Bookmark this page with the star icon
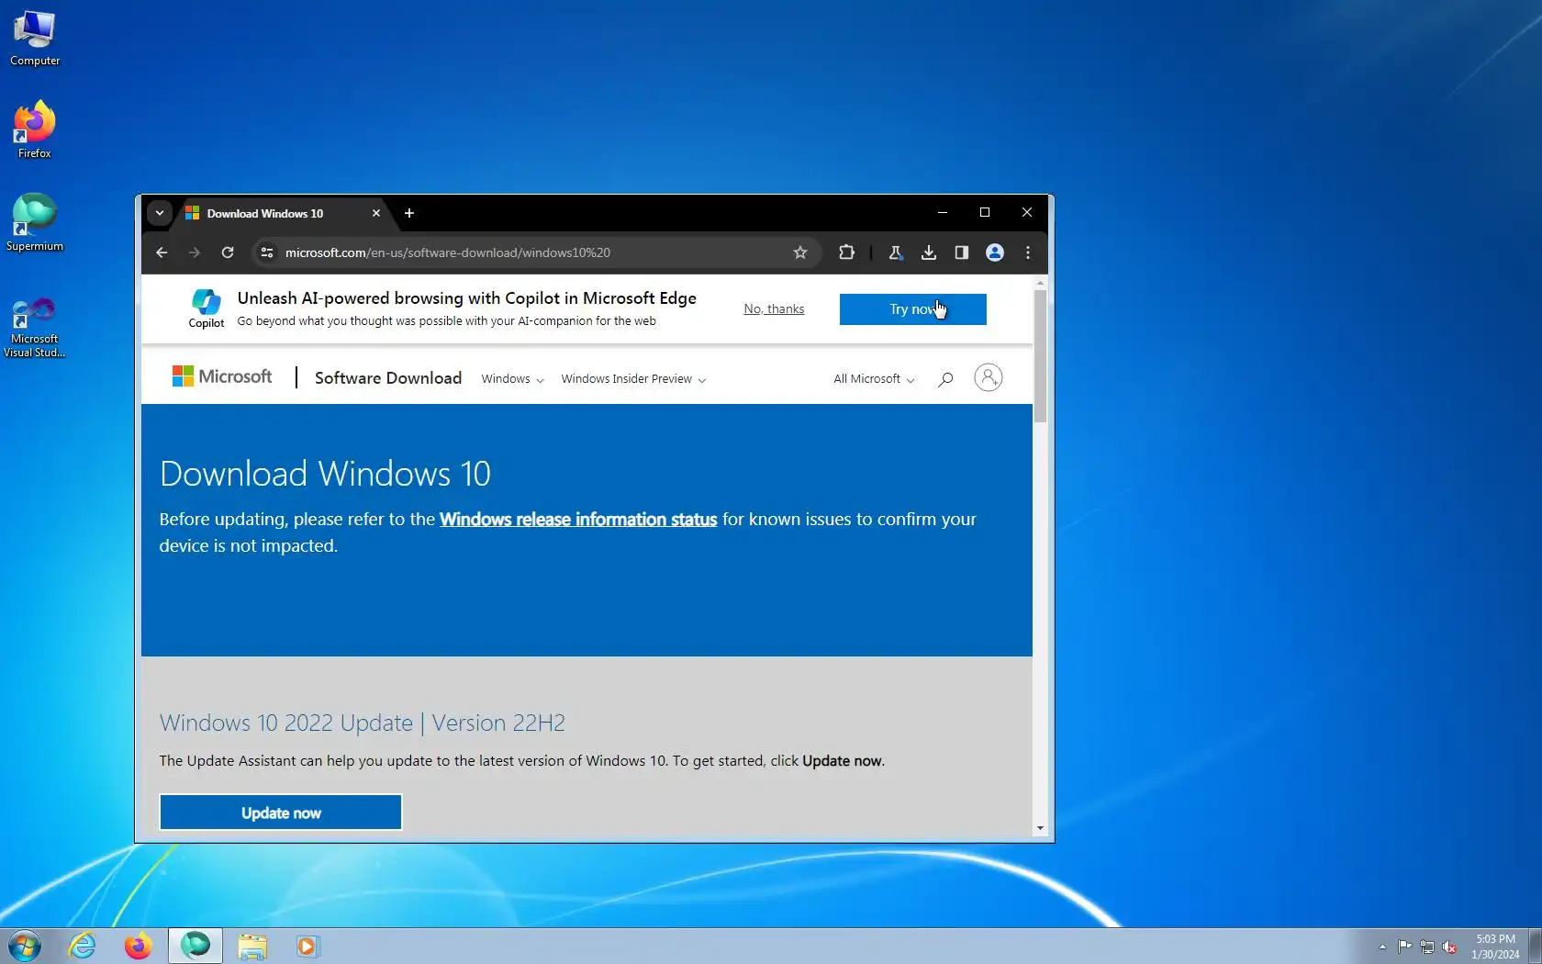 800,252
